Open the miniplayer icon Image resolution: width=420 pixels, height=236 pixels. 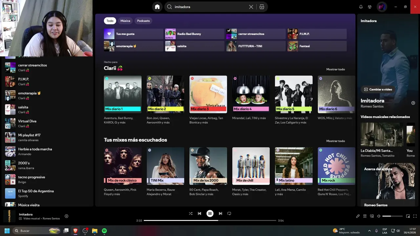tap(408, 216)
